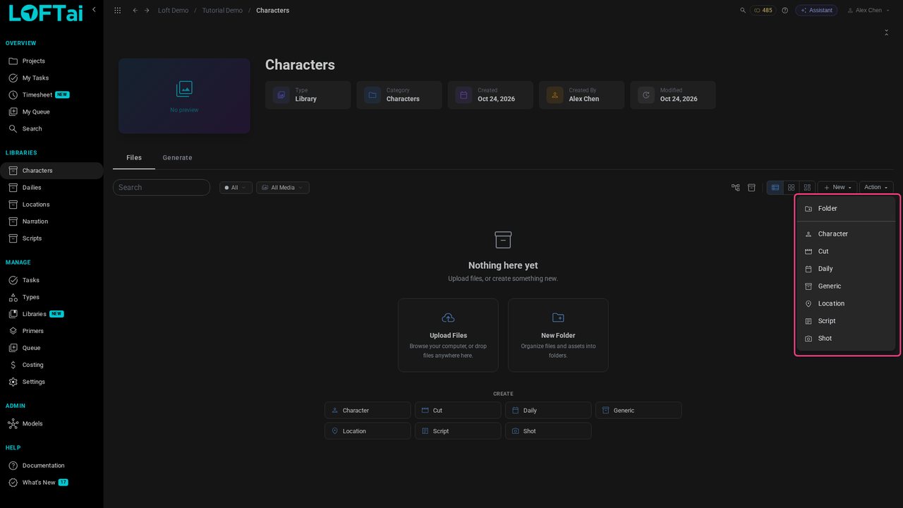Open the New dropdown button
This screenshot has height=508, width=903.
coord(838,188)
